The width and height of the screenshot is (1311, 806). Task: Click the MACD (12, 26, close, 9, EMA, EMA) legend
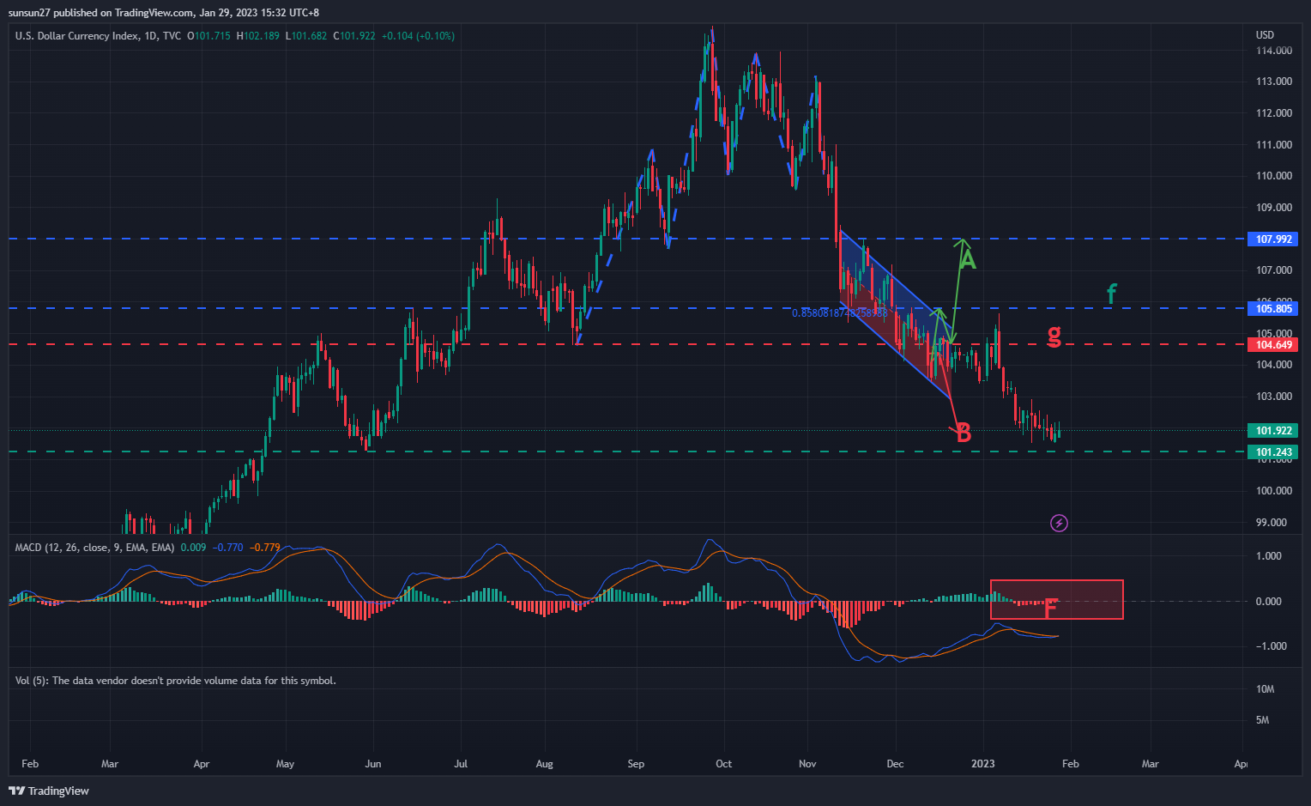pos(94,547)
